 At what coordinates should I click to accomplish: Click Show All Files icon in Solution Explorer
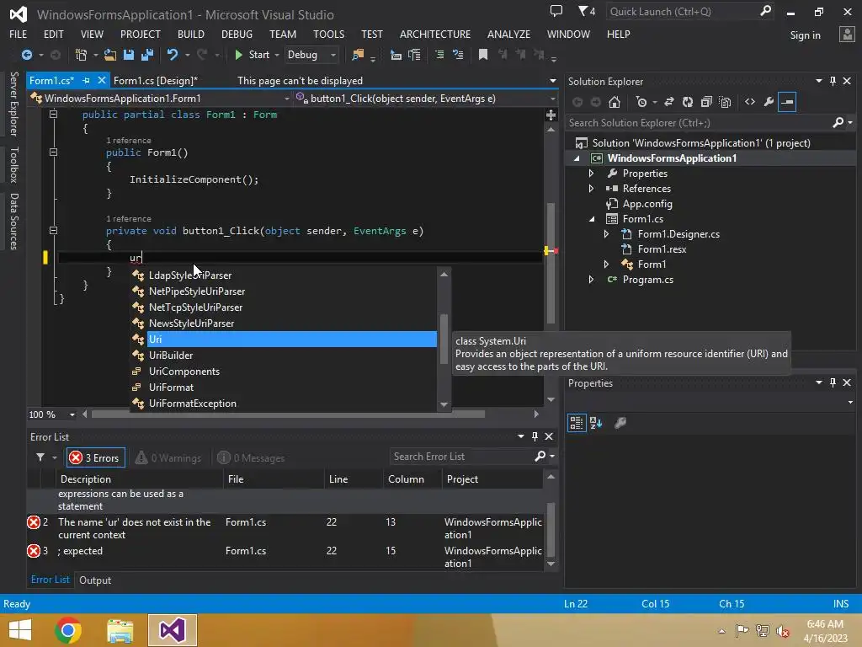(x=725, y=102)
